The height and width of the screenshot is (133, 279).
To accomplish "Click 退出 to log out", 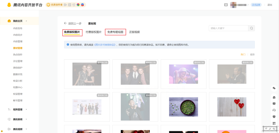I will tap(270, 5).
